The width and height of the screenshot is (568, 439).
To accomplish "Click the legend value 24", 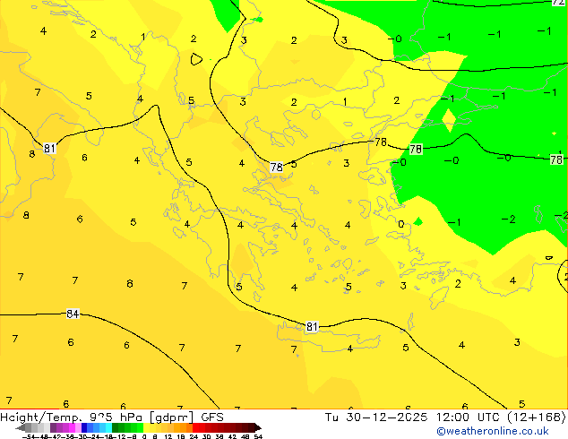I will 194,436.
